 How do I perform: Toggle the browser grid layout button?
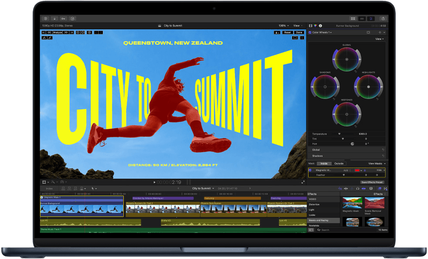point(353,19)
